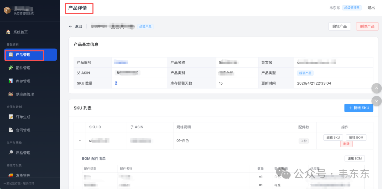Click the clipboard icon beside 产品管理

click(x=11, y=55)
